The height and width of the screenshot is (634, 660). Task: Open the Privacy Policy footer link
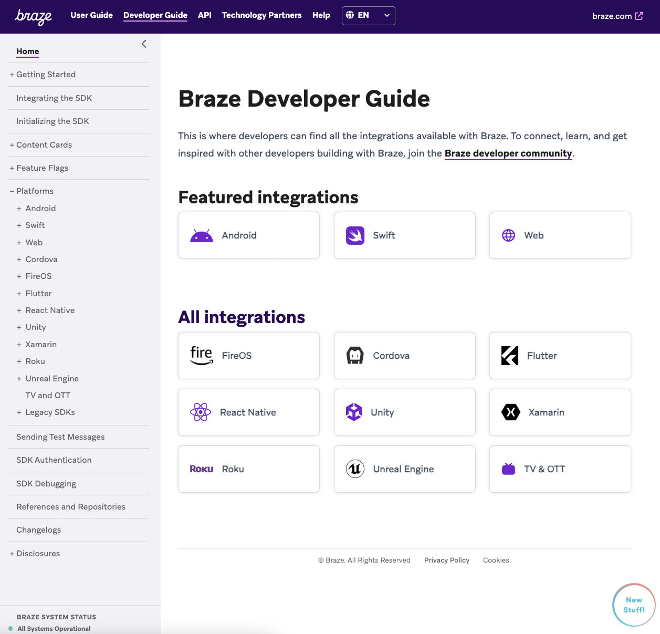447,560
